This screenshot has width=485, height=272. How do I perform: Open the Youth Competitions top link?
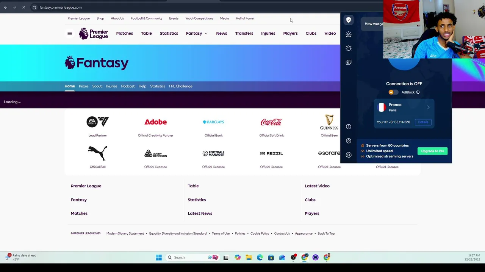point(199,19)
